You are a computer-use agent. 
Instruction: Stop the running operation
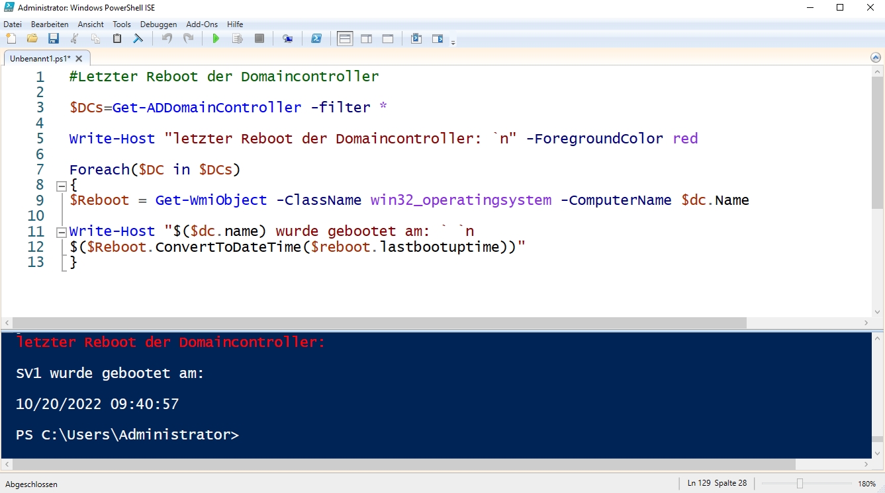259,38
